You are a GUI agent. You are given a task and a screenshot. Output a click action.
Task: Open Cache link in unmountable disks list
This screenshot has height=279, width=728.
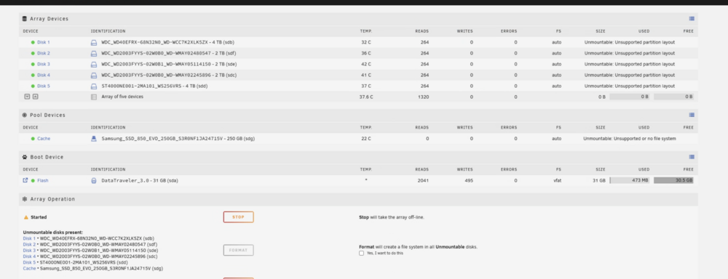click(29, 268)
